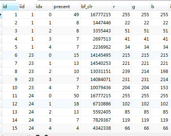Image resolution: width=171 pixels, height=136 pixels.
Task: Click the r column header
Action: point(121,7)
